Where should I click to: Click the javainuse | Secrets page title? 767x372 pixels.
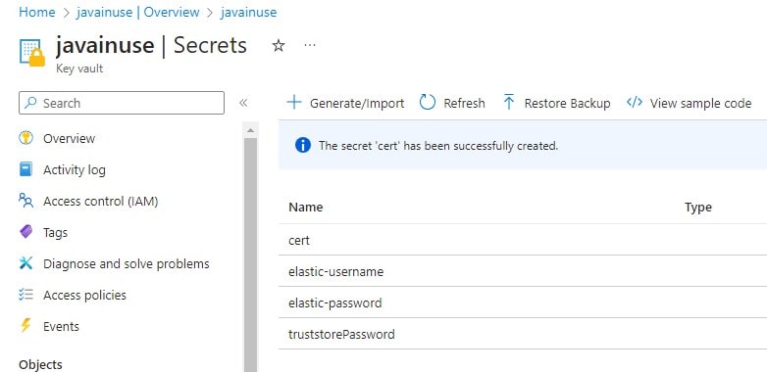pyautogui.click(x=151, y=45)
